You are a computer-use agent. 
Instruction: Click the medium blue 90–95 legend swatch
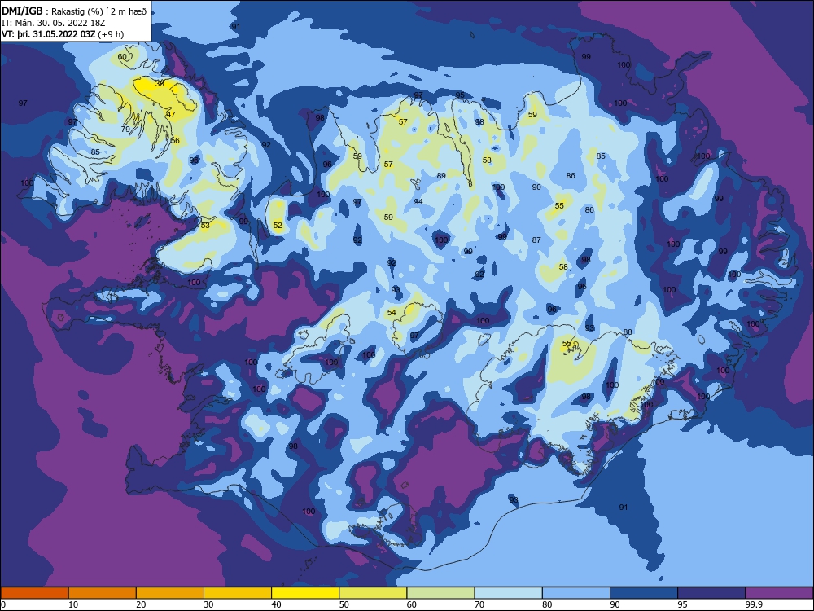coord(644,593)
